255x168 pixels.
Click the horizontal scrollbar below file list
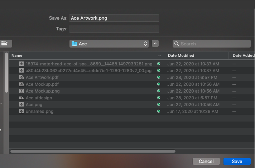tap(93, 151)
